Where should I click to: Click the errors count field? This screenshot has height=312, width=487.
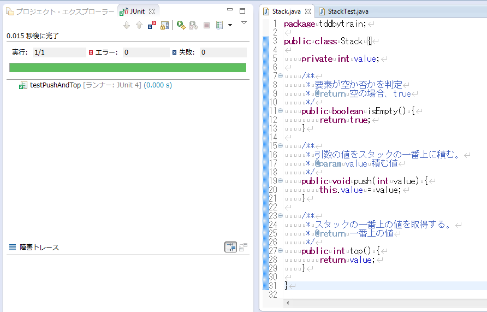(x=146, y=52)
